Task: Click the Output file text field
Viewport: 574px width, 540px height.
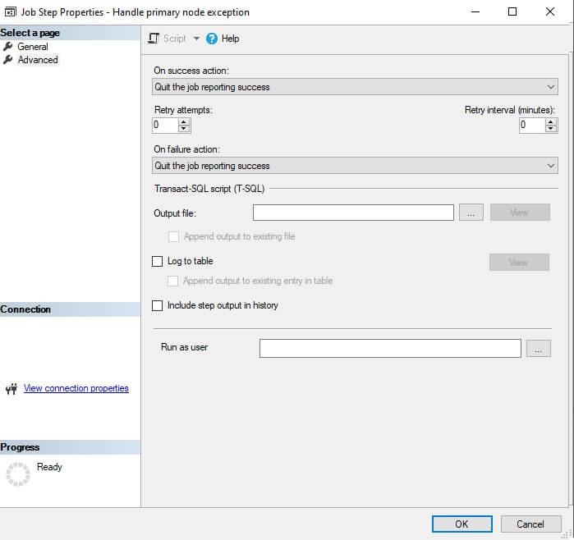Action: 353,213
